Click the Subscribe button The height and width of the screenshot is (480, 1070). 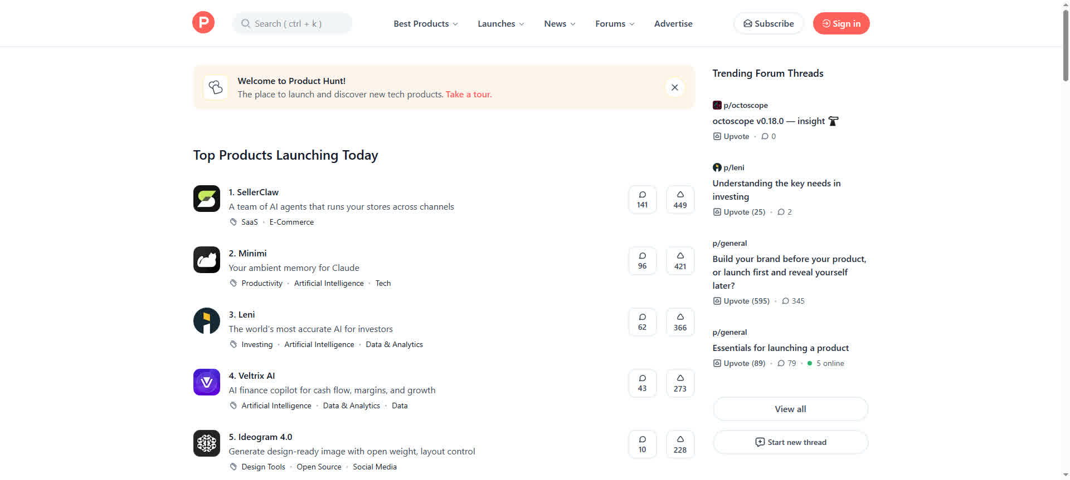click(769, 23)
